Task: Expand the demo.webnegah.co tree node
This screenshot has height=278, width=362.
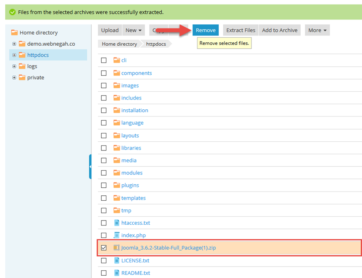Action: 14,44
